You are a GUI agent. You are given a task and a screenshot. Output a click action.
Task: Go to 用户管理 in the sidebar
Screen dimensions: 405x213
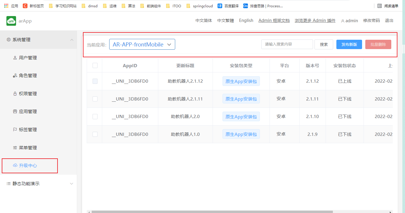(28, 58)
